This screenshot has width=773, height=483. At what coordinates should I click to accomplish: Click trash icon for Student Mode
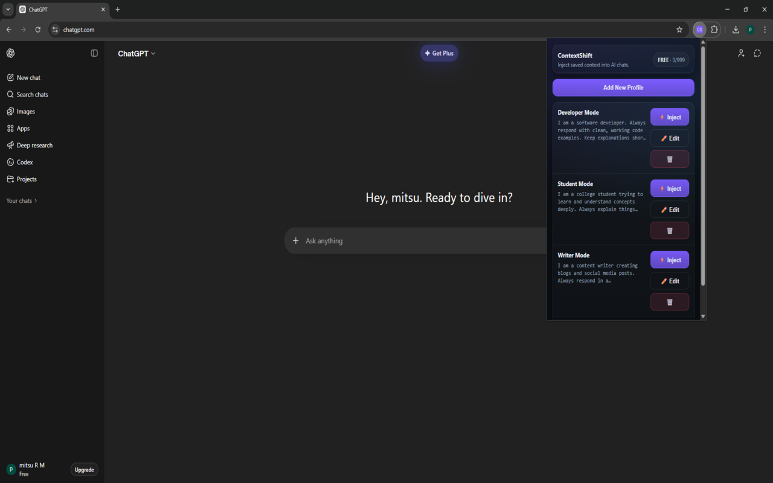pyautogui.click(x=669, y=231)
